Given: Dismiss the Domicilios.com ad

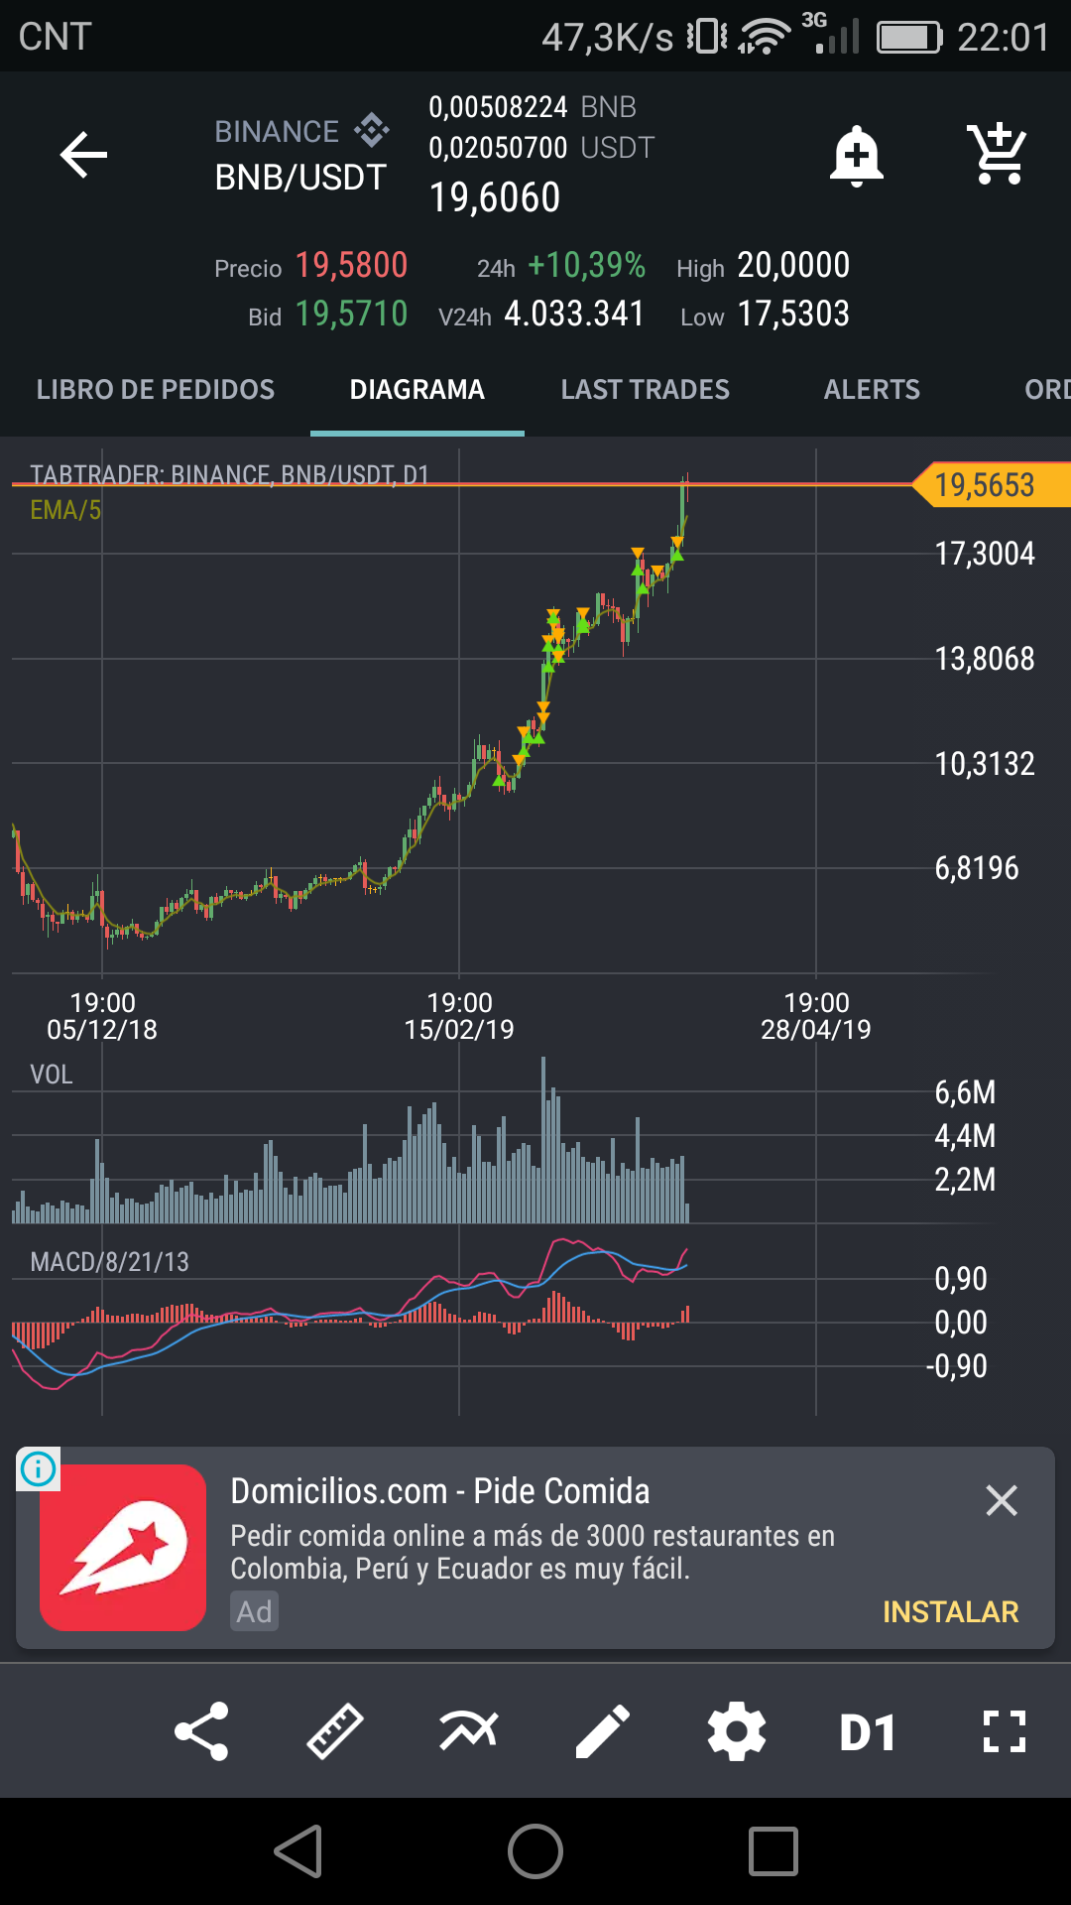Looking at the screenshot, I should pyautogui.click(x=1002, y=1500).
